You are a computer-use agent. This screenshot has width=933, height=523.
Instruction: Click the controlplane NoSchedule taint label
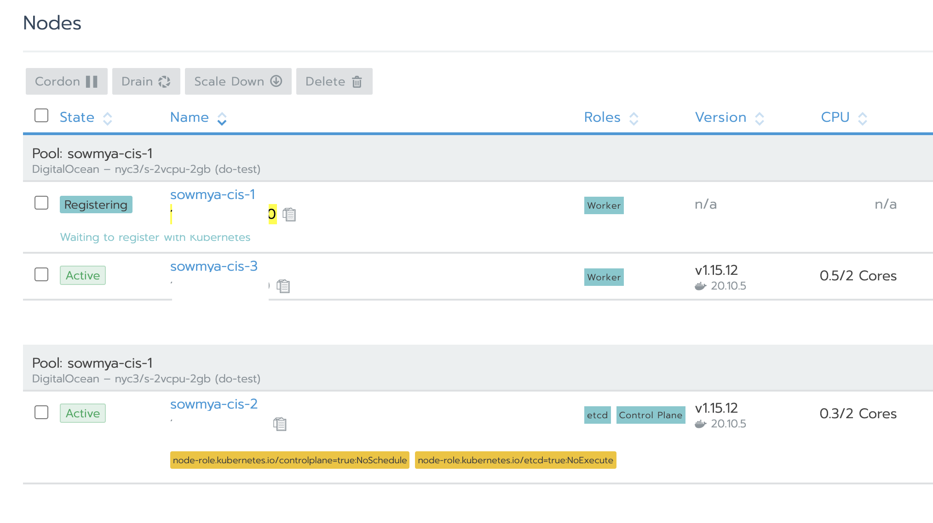[289, 460]
